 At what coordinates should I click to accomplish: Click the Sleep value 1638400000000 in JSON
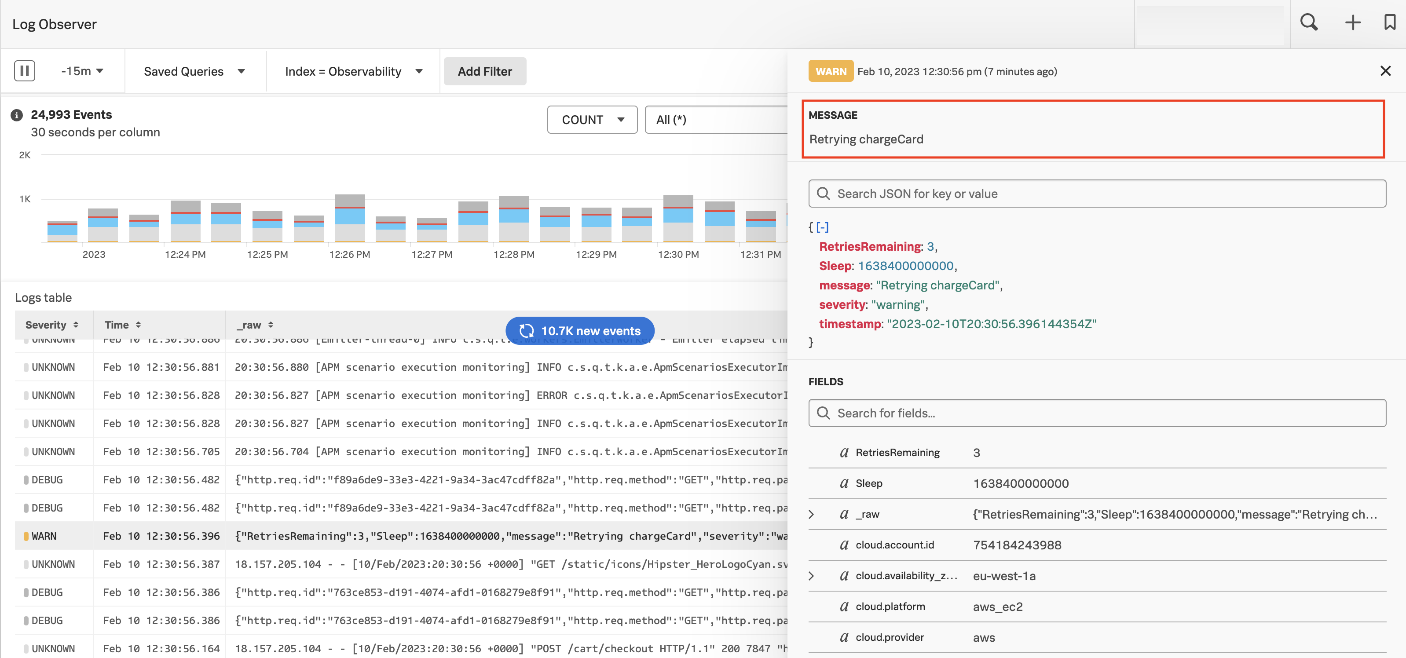click(x=905, y=266)
